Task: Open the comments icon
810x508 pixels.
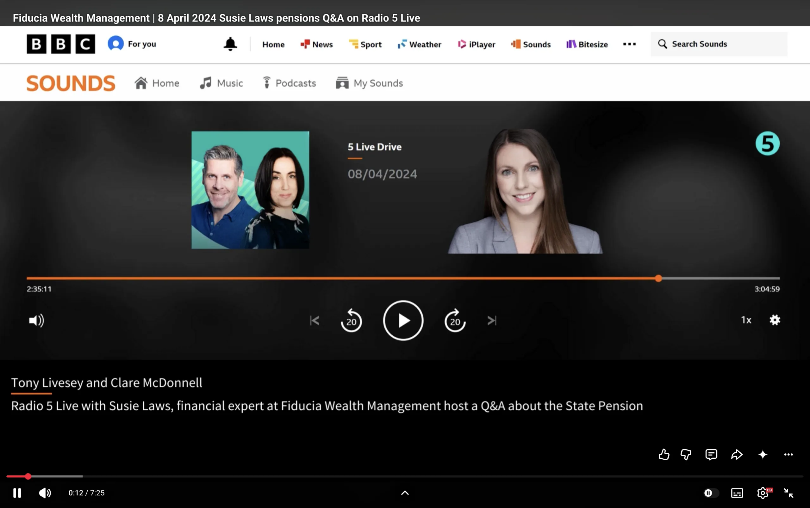Action: (x=711, y=455)
